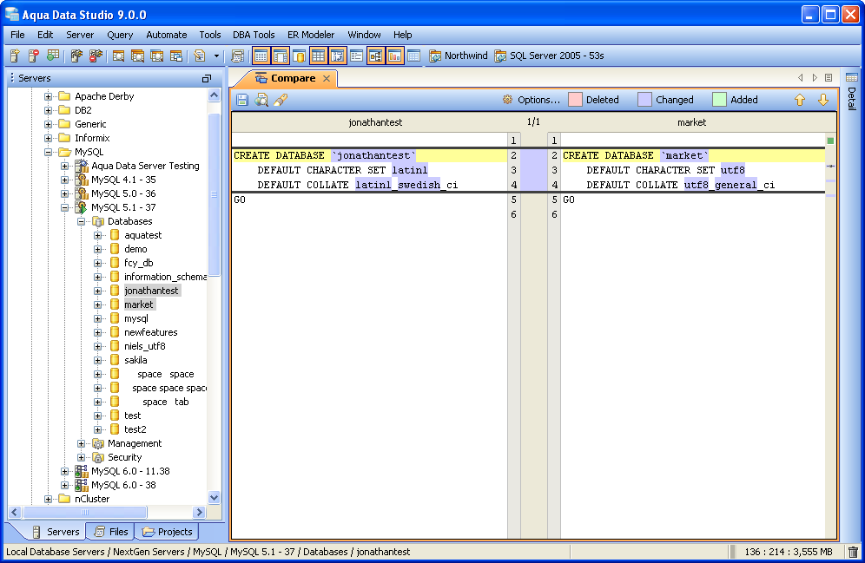Close the Compare tab
Screen dimensions: 865x563
[x=327, y=78]
